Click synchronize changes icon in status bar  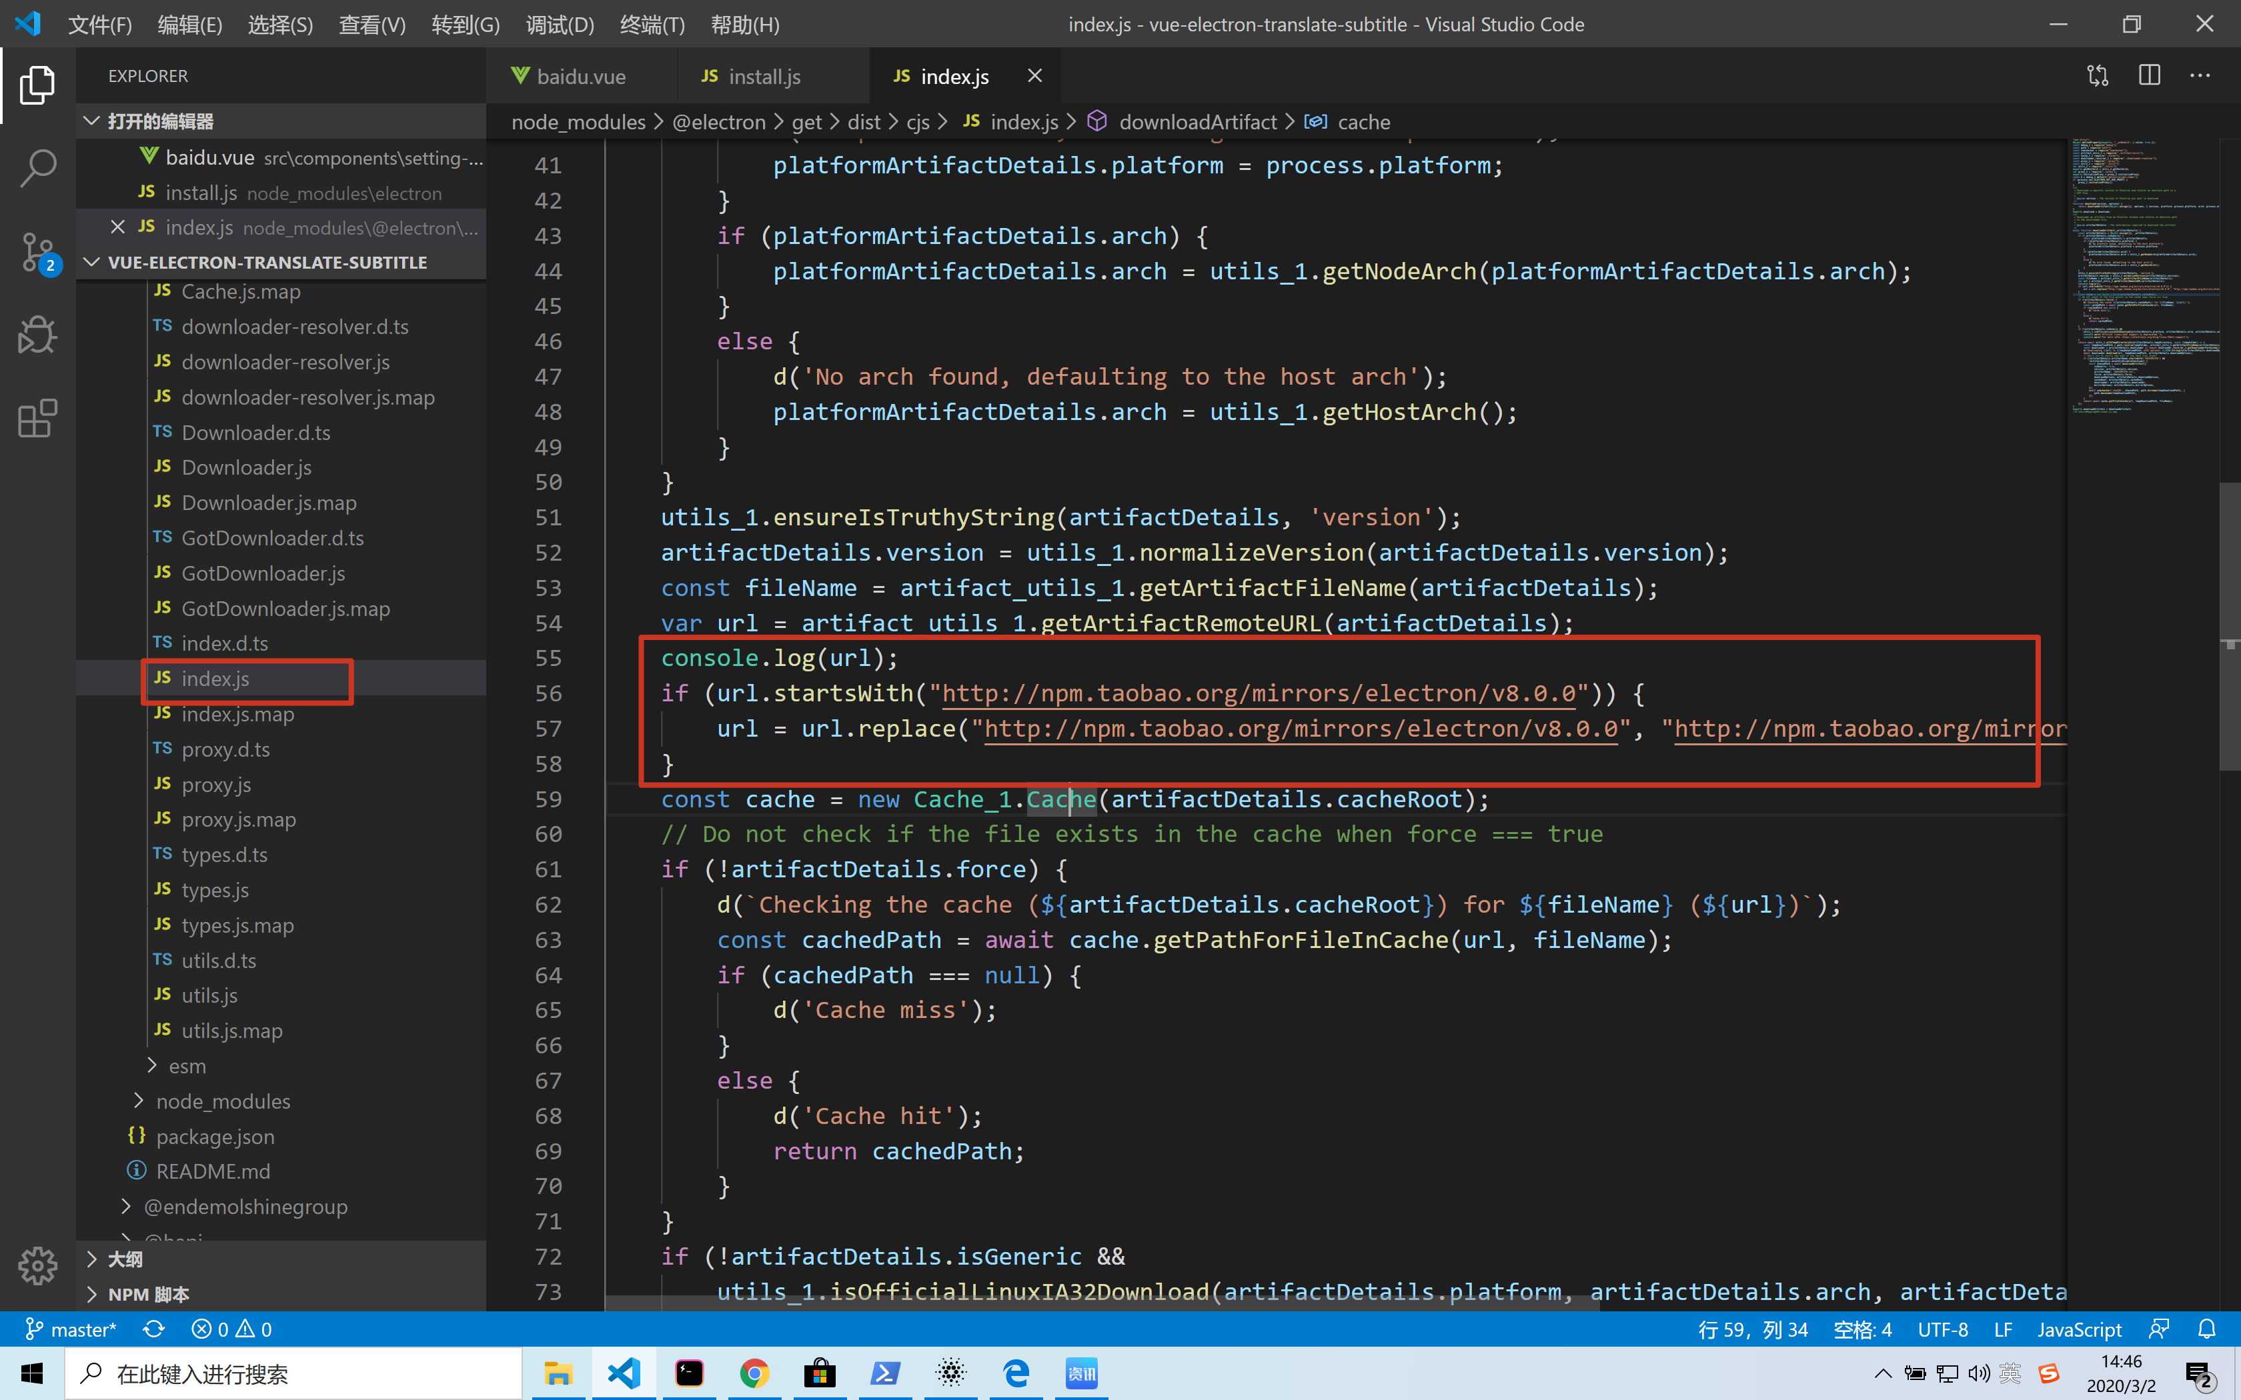153,1329
